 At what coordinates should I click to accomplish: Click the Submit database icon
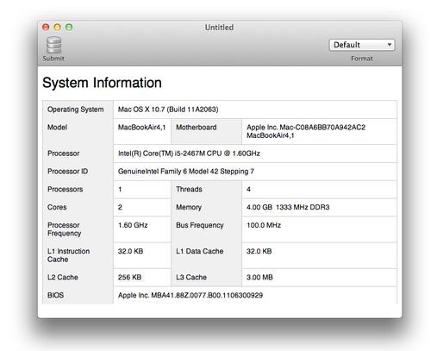pos(54,45)
